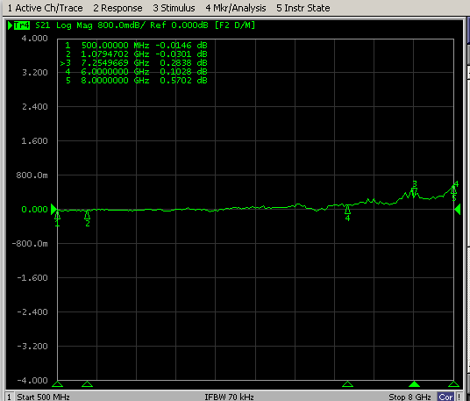Image resolution: width=470 pixels, height=401 pixels.
Task: Click marker 2 on the trace
Action: click(87, 218)
